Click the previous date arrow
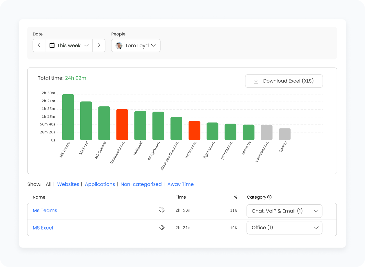This screenshot has height=267, width=365. click(39, 46)
